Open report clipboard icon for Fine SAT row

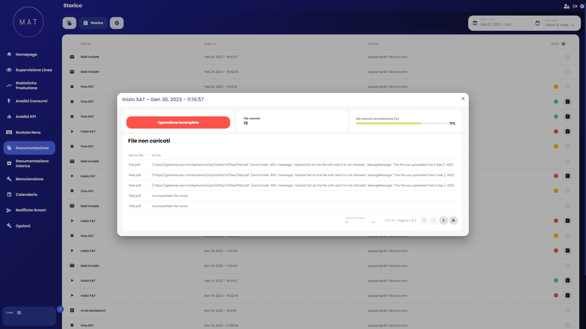point(567,117)
